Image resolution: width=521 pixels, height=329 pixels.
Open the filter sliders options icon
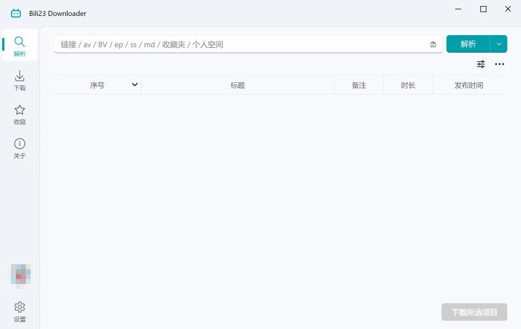click(481, 64)
